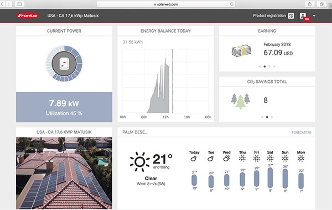Click Today's weather forecast icon
This screenshot has height=210, width=332.
(194, 159)
